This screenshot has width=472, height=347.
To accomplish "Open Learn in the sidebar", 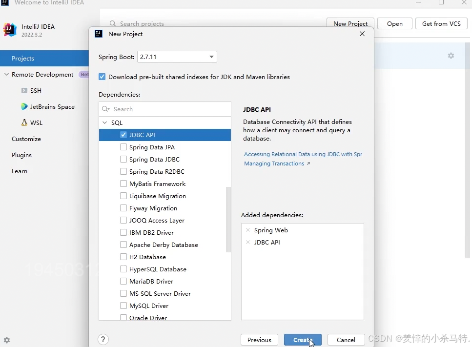I will tap(19, 171).
